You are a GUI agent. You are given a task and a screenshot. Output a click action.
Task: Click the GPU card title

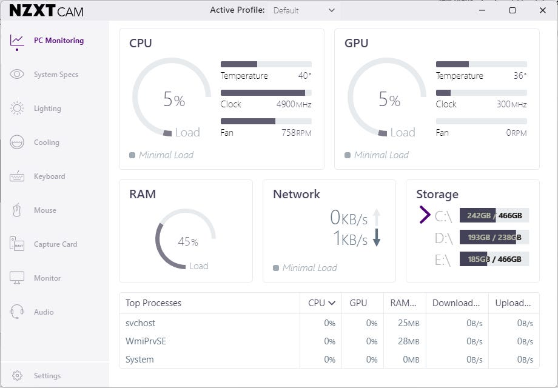356,43
